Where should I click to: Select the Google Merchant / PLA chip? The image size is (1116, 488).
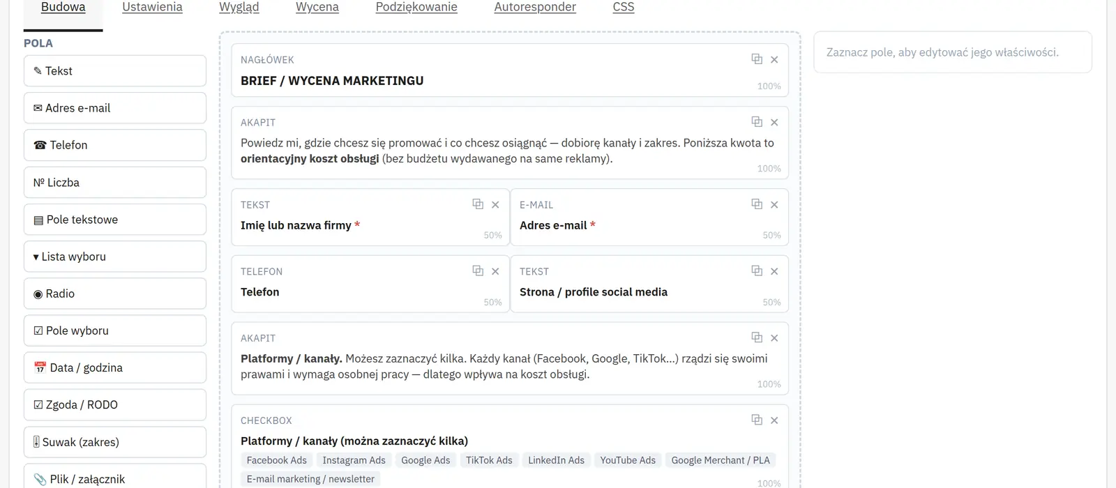[721, 460]
